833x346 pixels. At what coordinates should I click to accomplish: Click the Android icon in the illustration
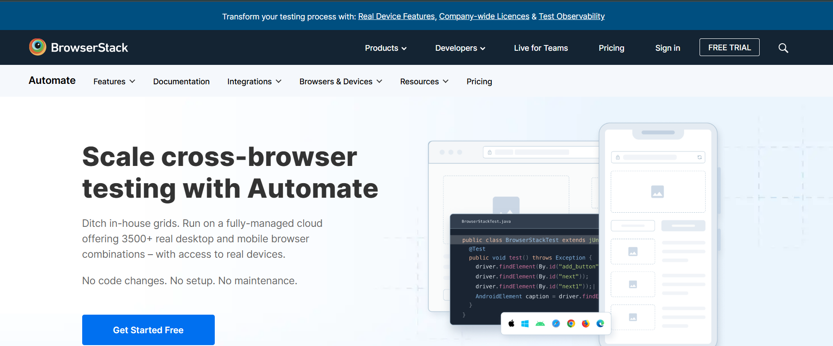point(540,323)
